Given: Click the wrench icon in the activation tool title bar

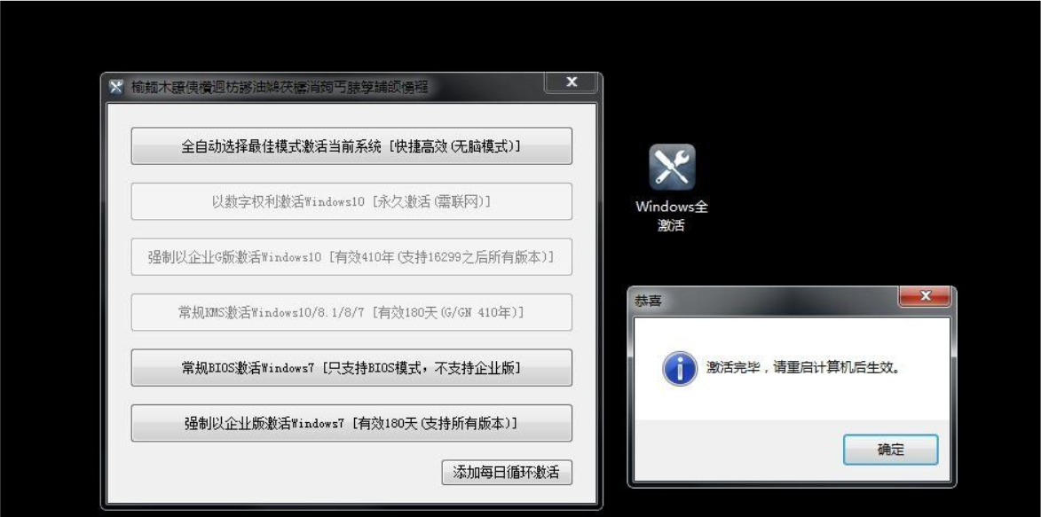Looking at the screenshot, I should [116, 87].
